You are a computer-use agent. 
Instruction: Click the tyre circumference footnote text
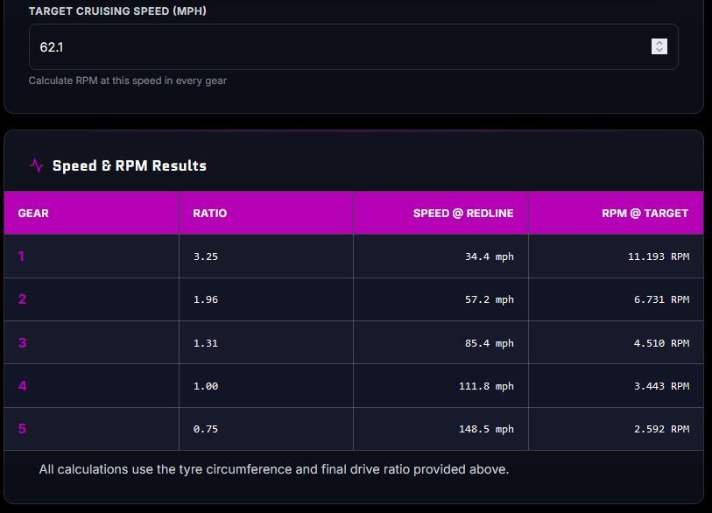click(x=274, y=469)
